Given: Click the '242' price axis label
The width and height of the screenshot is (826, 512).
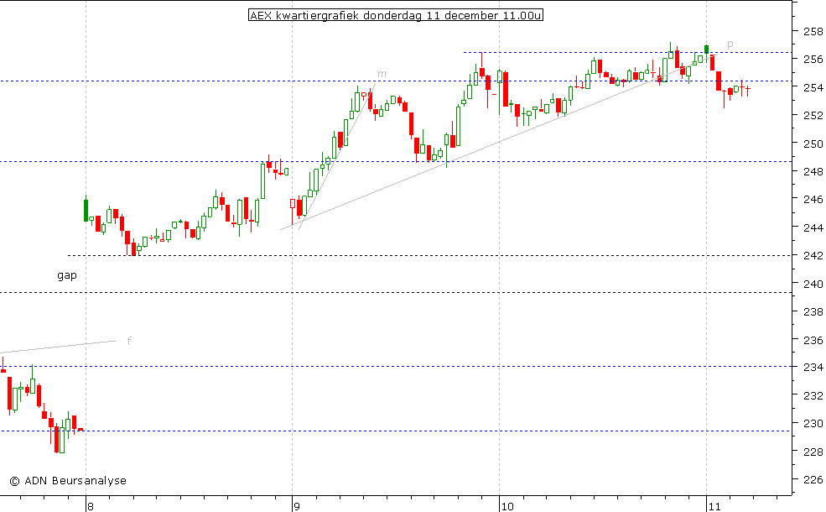Looking at the screenshot, I should click(813, 256).
